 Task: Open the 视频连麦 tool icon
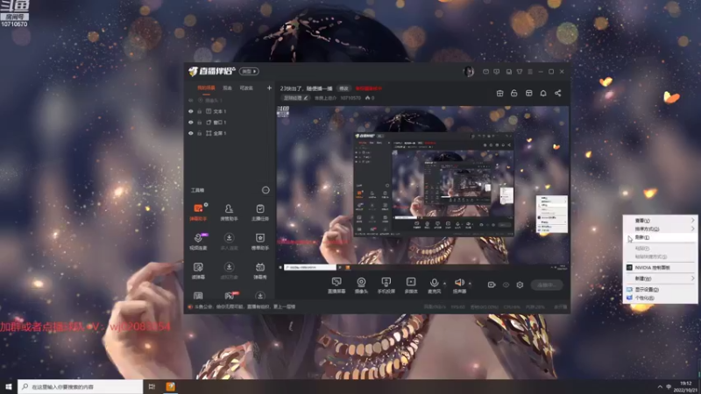198,242
